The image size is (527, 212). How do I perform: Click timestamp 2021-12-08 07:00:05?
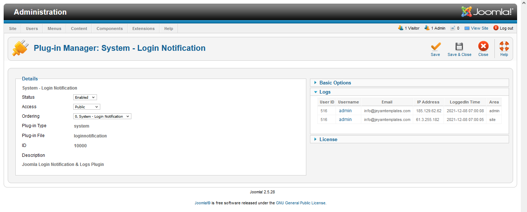(465, 120)
